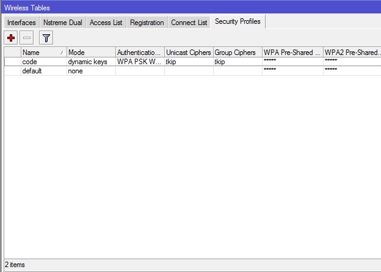Open the funnel Filter tool

[x=46, y=38]
